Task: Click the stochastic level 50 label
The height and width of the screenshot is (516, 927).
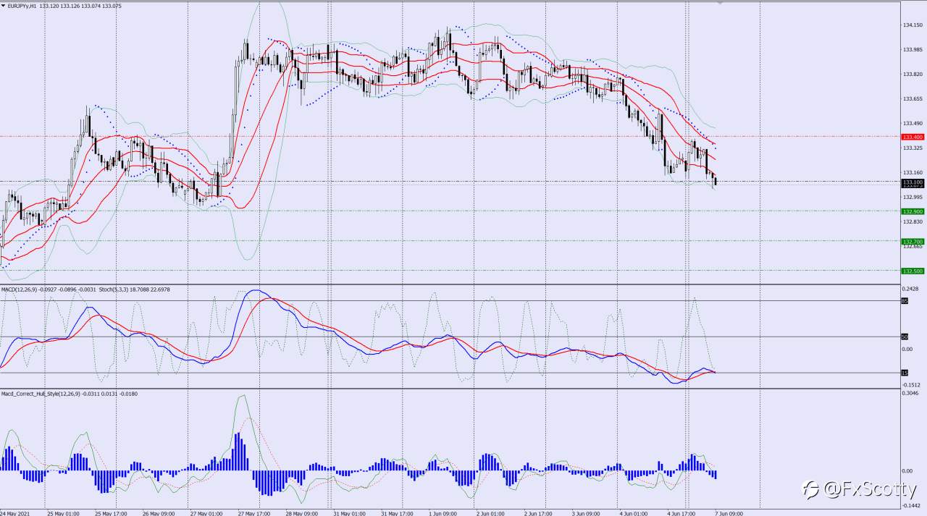Action: pyautogui.click(x=905, y=337)
